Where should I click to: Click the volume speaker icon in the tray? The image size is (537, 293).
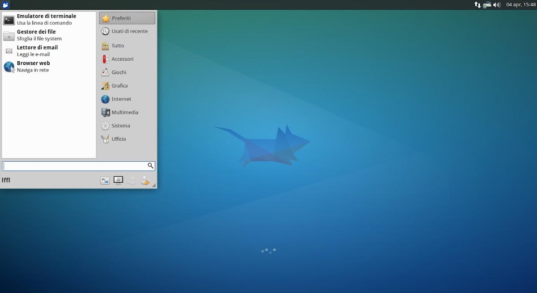(x=496, y=5)
